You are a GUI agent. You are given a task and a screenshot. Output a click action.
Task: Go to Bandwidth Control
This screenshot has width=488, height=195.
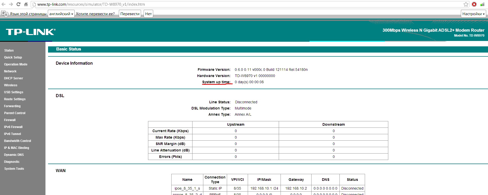[18, 141]
